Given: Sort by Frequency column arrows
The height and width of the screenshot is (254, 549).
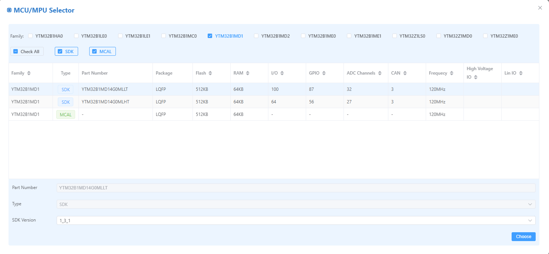Looking at the screenshot, I should point(452,73).
